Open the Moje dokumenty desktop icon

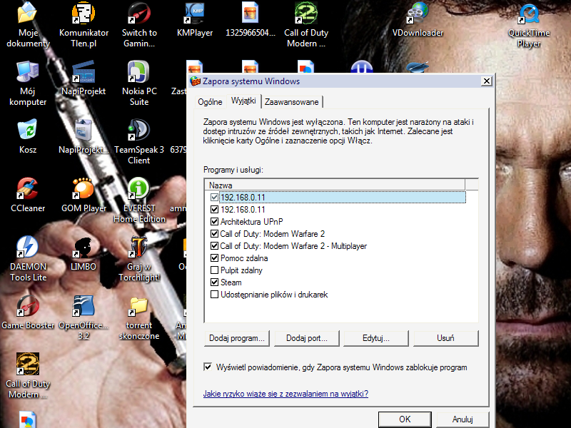(x=28, y=26)
